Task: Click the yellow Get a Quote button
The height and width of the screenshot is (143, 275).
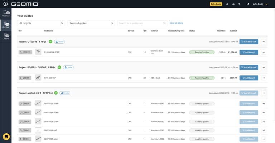Action: pos(216,4)
